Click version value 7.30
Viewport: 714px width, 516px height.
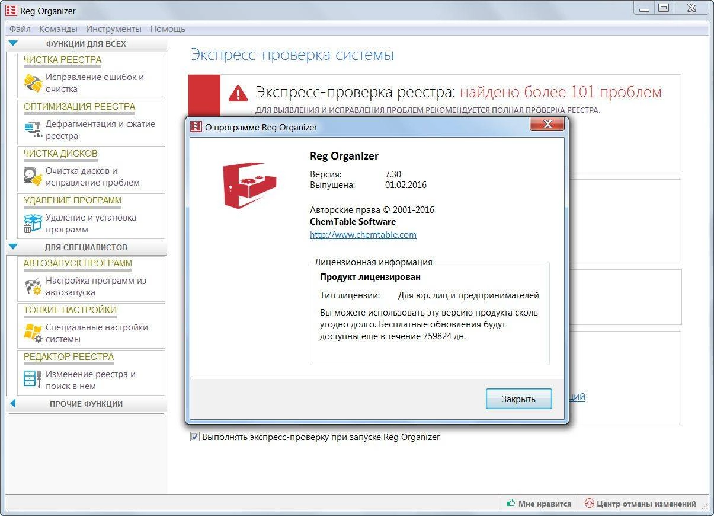pyautogui.click(x=393, y=174)
